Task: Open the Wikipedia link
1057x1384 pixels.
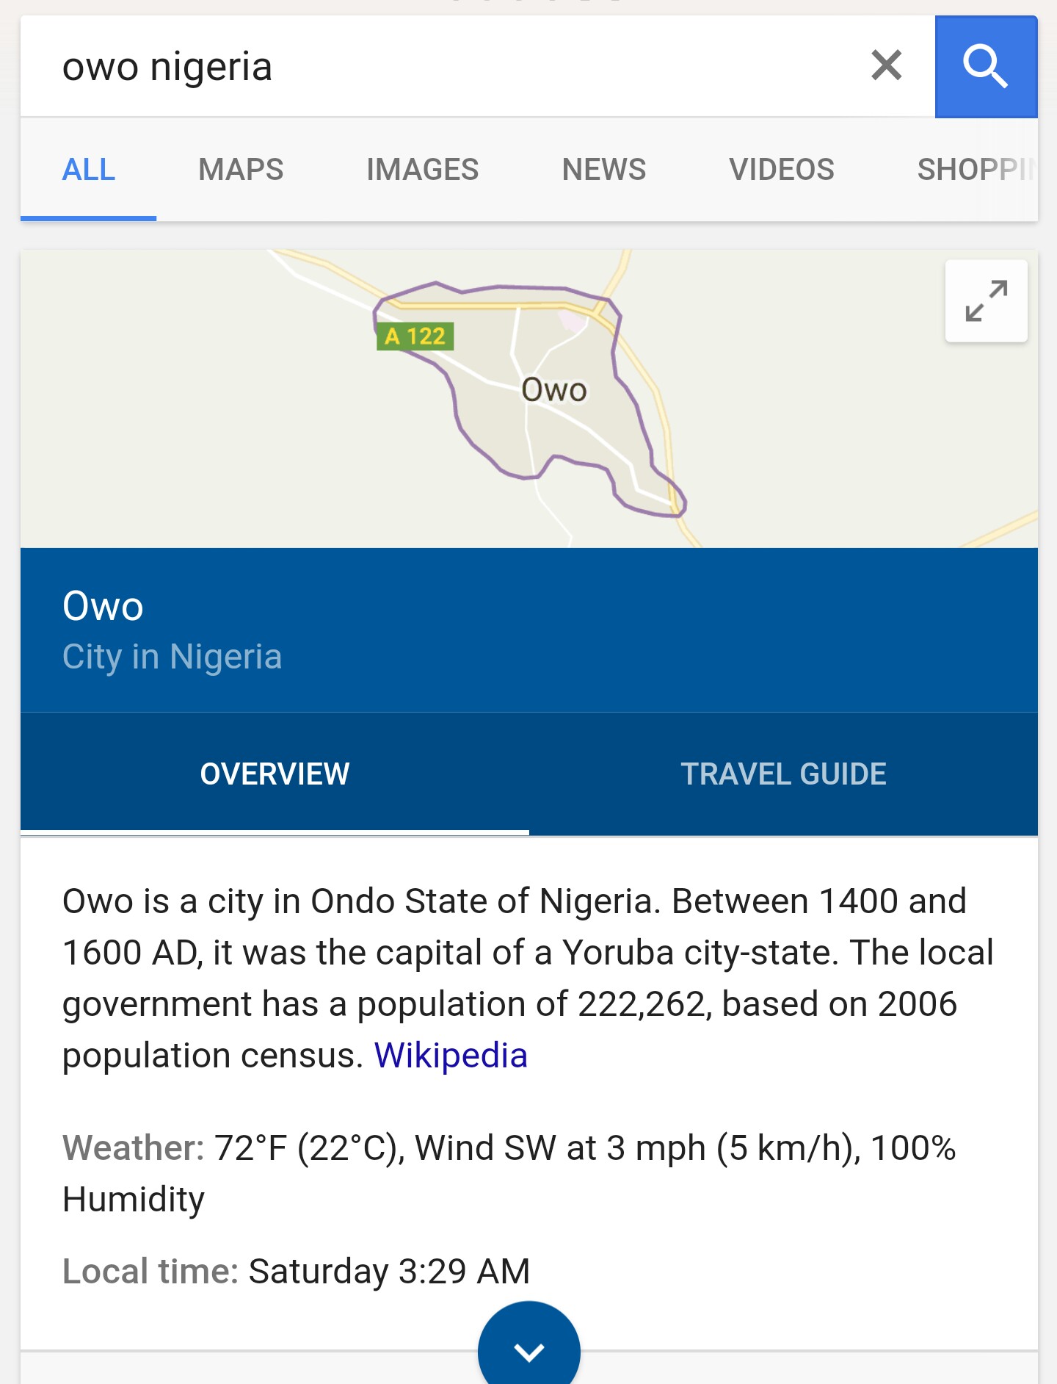Action: [451, 1056]
